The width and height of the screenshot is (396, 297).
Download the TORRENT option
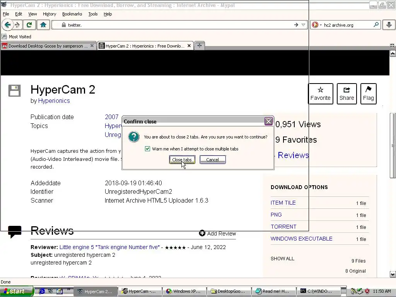tap(283, 227)
